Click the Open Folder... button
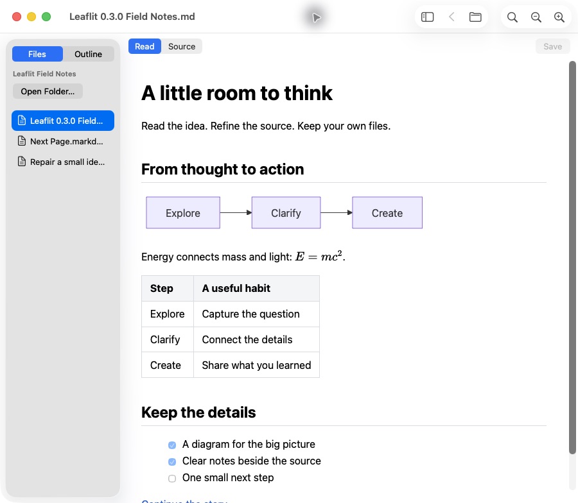The height and width of the screenshot is (503, 578). [x=48, y=91]
